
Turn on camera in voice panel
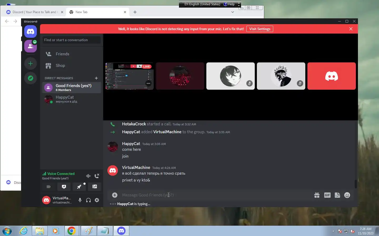(49, 187)
